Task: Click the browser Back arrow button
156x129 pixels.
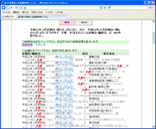Action: tap(4, 8)
